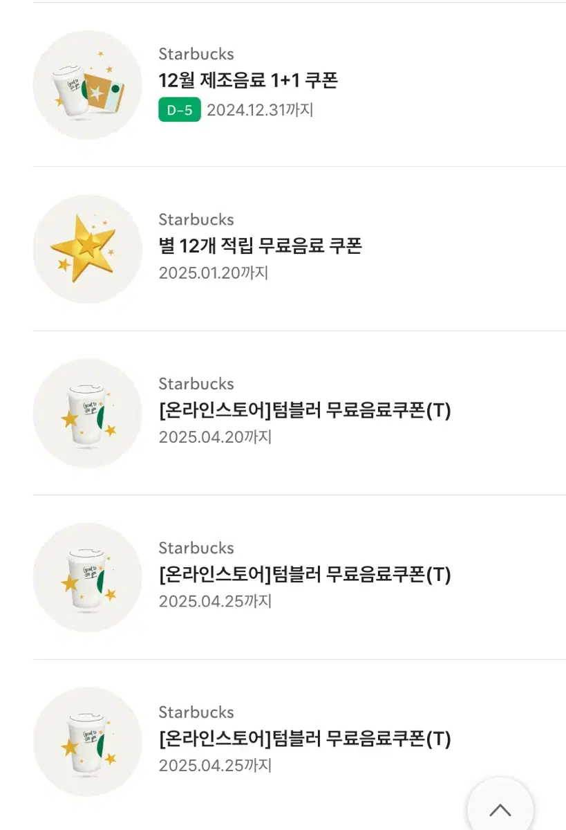Select the bottom-most 2025.04.25까지 date text

pos(215,766)
